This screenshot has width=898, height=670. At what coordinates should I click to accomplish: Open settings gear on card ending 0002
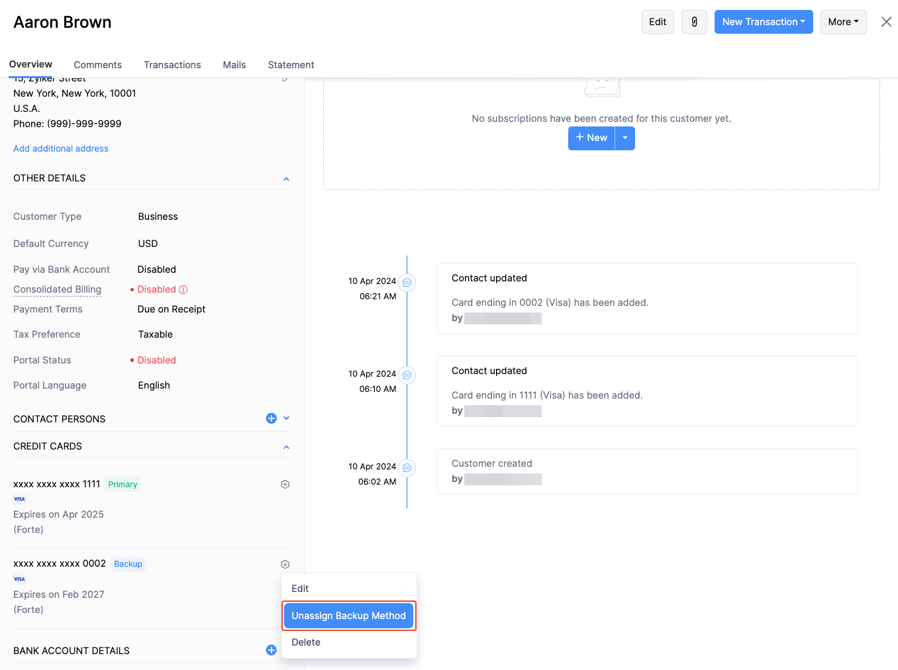point(285,563)
